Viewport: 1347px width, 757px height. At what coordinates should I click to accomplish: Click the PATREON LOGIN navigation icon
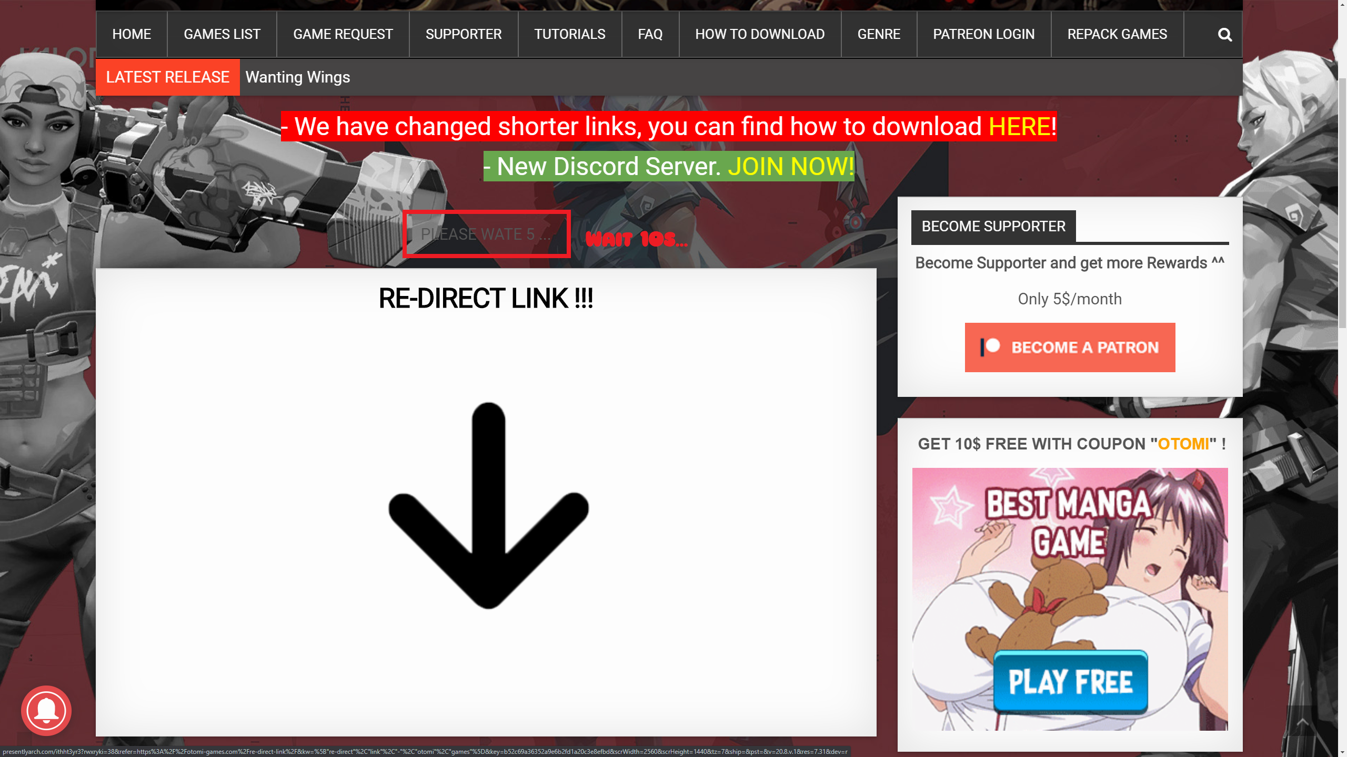(x=983, y=34)
